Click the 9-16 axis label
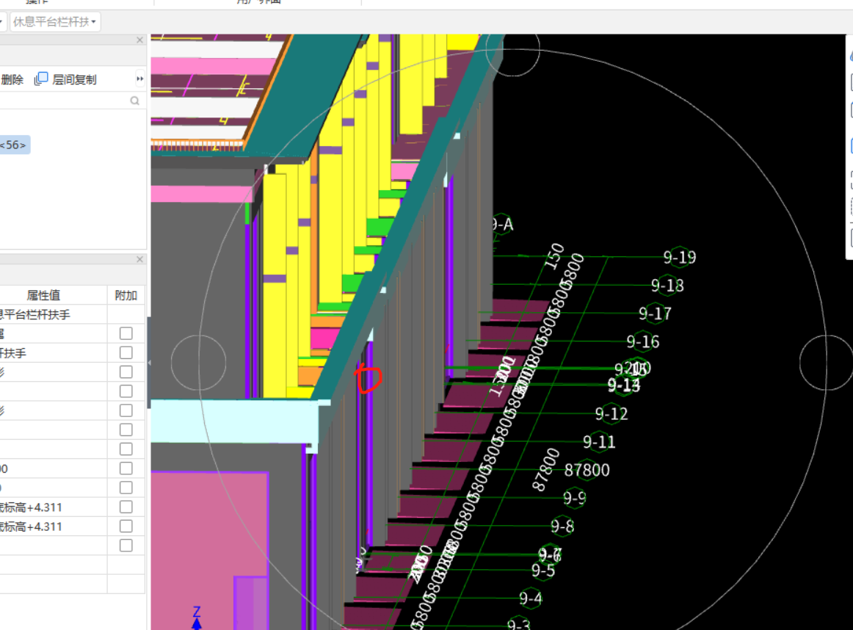853x630 pixels. pos(643,342)
